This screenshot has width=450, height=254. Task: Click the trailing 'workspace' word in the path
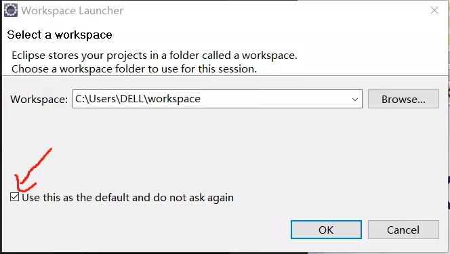(174, 99)
